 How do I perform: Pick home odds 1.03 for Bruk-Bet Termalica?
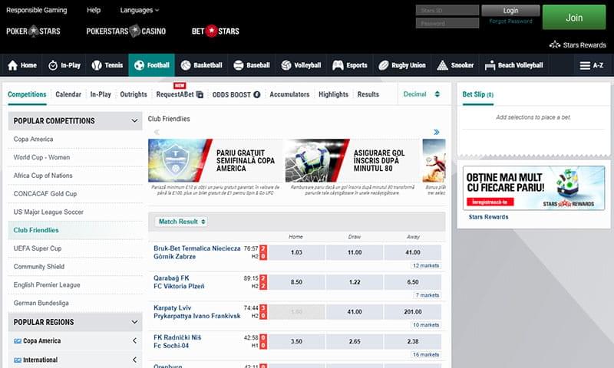coord(296,253)
